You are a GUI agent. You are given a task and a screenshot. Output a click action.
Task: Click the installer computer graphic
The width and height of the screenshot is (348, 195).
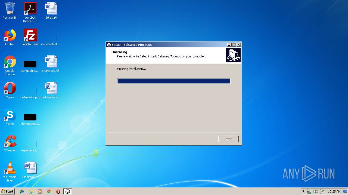tap(233, 55)
